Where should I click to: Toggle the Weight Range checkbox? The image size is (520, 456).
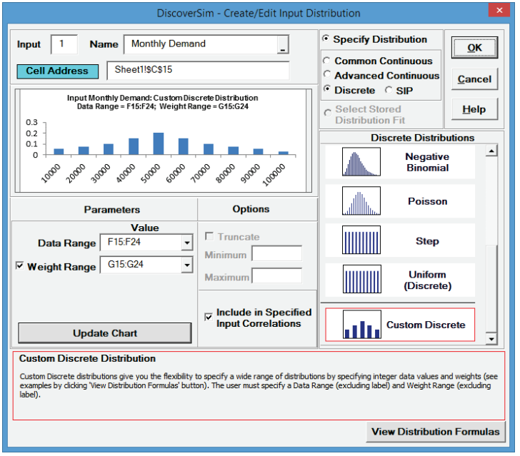pos(19,265)
